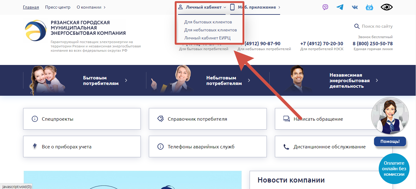Click the company name Рязанская городская муниципальная

(88, 28)
